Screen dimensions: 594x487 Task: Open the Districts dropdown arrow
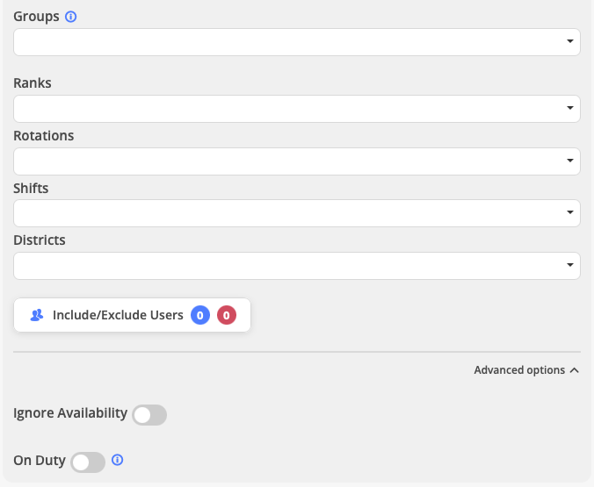(x=569, y=266)
